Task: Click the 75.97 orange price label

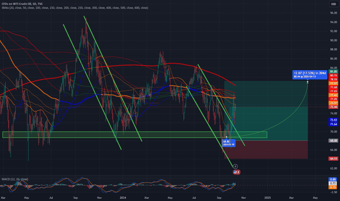Action: tap(333, 103)
